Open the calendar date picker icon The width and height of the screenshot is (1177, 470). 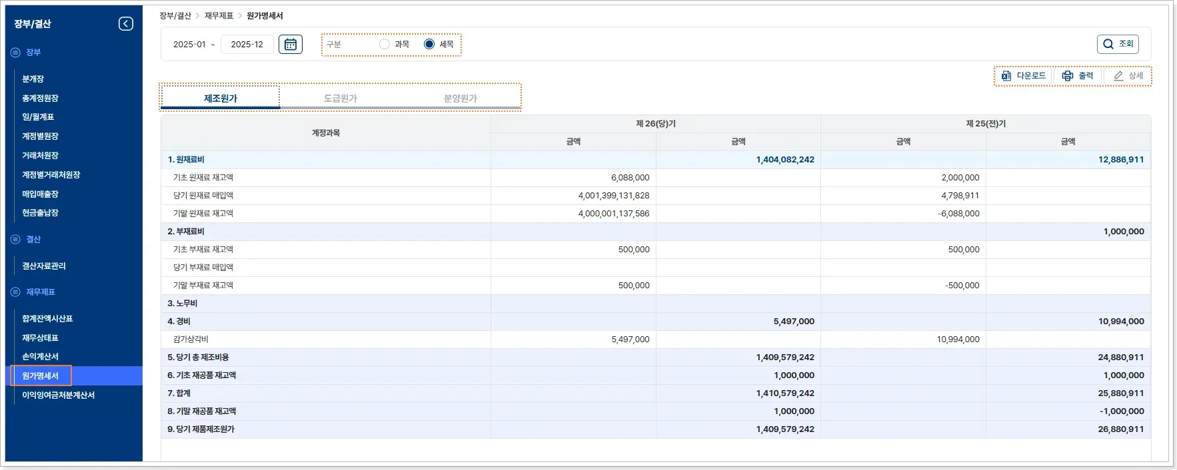[291, 45]
